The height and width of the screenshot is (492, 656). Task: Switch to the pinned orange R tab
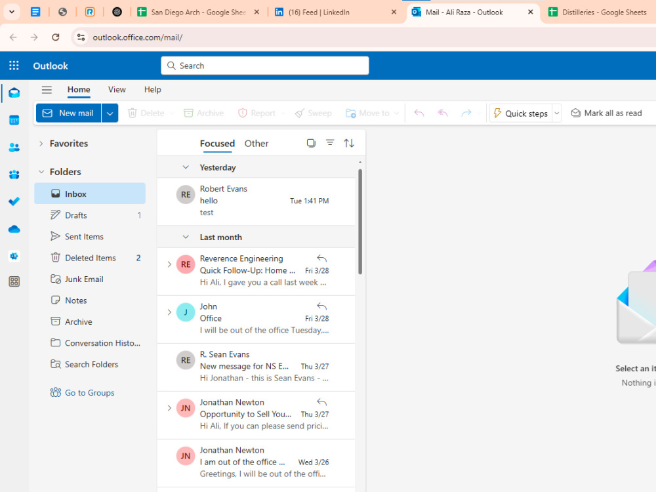tap(90, 12)
